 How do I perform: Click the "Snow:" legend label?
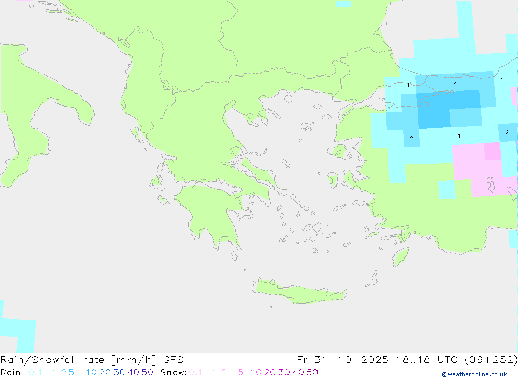pyautogui.click(x=174, y=372)
